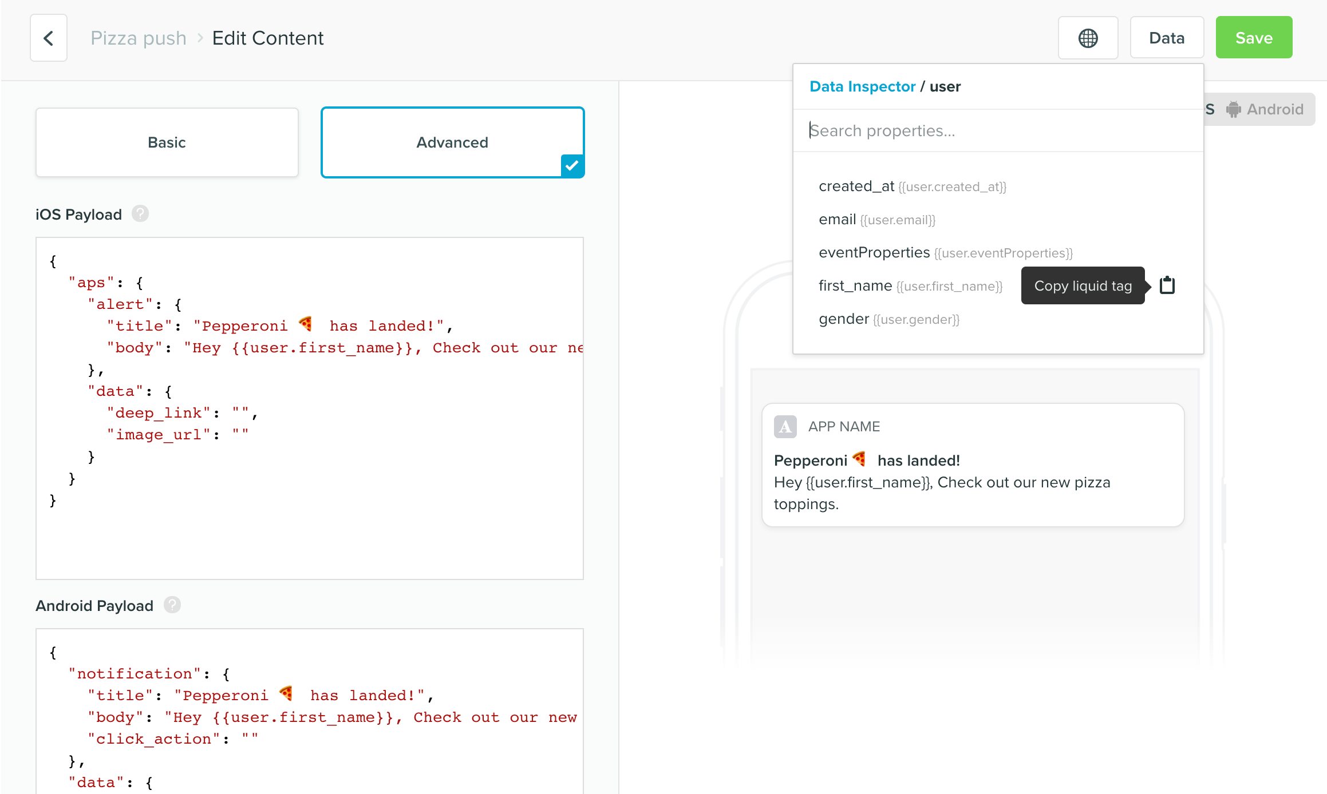Select the Basic editor mode

tap(167, 142)
